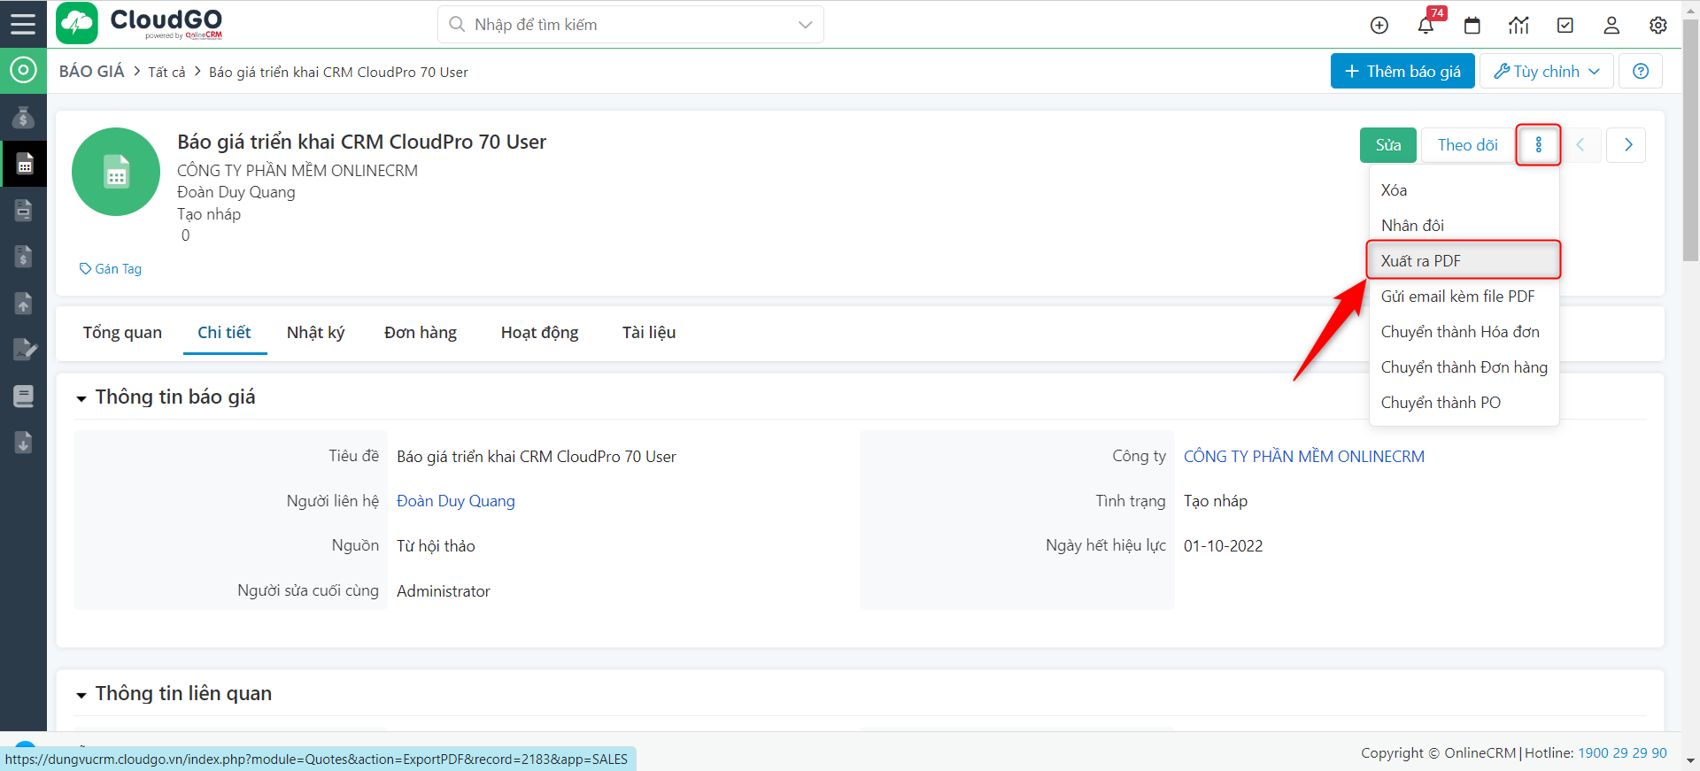Expand the search box dropdown arrow
The height and width of the screenshot is (771, 1700).
[x=805, y=25]
